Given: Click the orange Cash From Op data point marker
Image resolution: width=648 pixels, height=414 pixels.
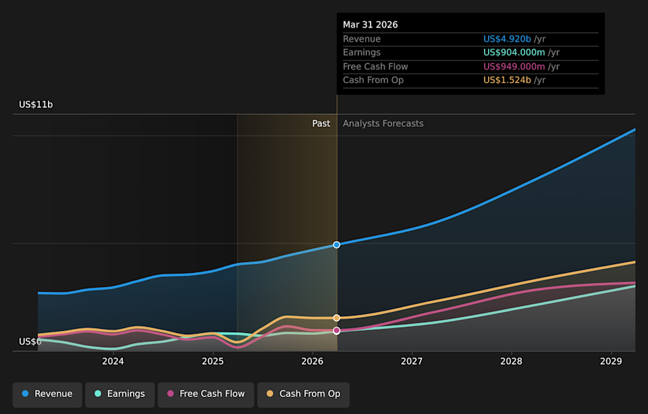Looking at the screenshot, I should tap(337, 317).
